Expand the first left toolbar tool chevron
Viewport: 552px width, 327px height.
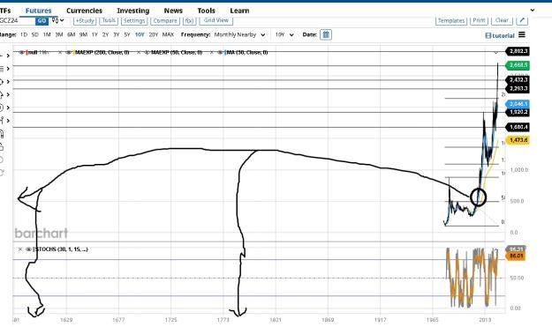(8, 56)
